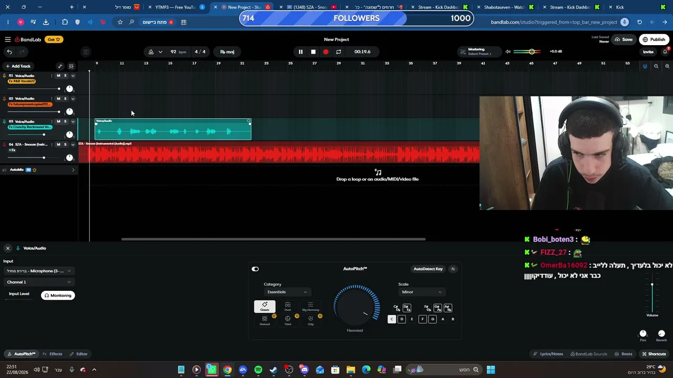
Task: Open the AutoPitch Category dropdown
Action: [287, 292]
